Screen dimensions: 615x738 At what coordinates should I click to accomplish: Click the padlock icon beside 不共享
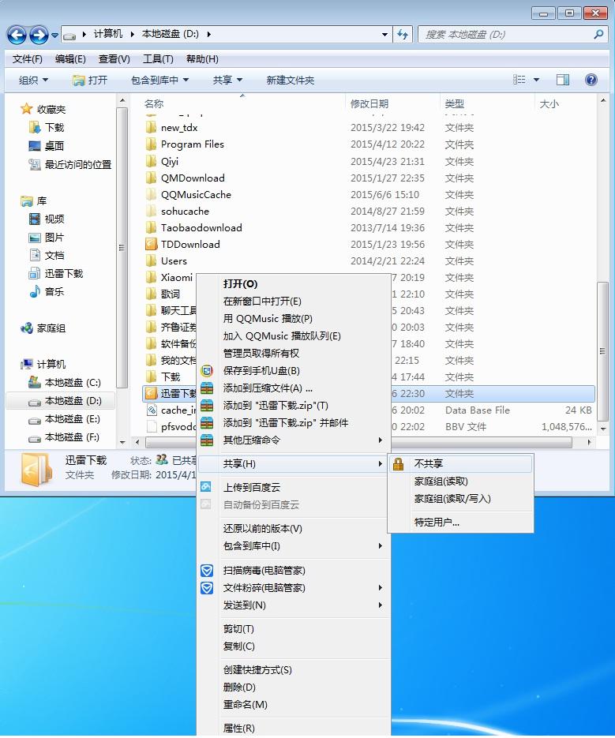[399, 464]
